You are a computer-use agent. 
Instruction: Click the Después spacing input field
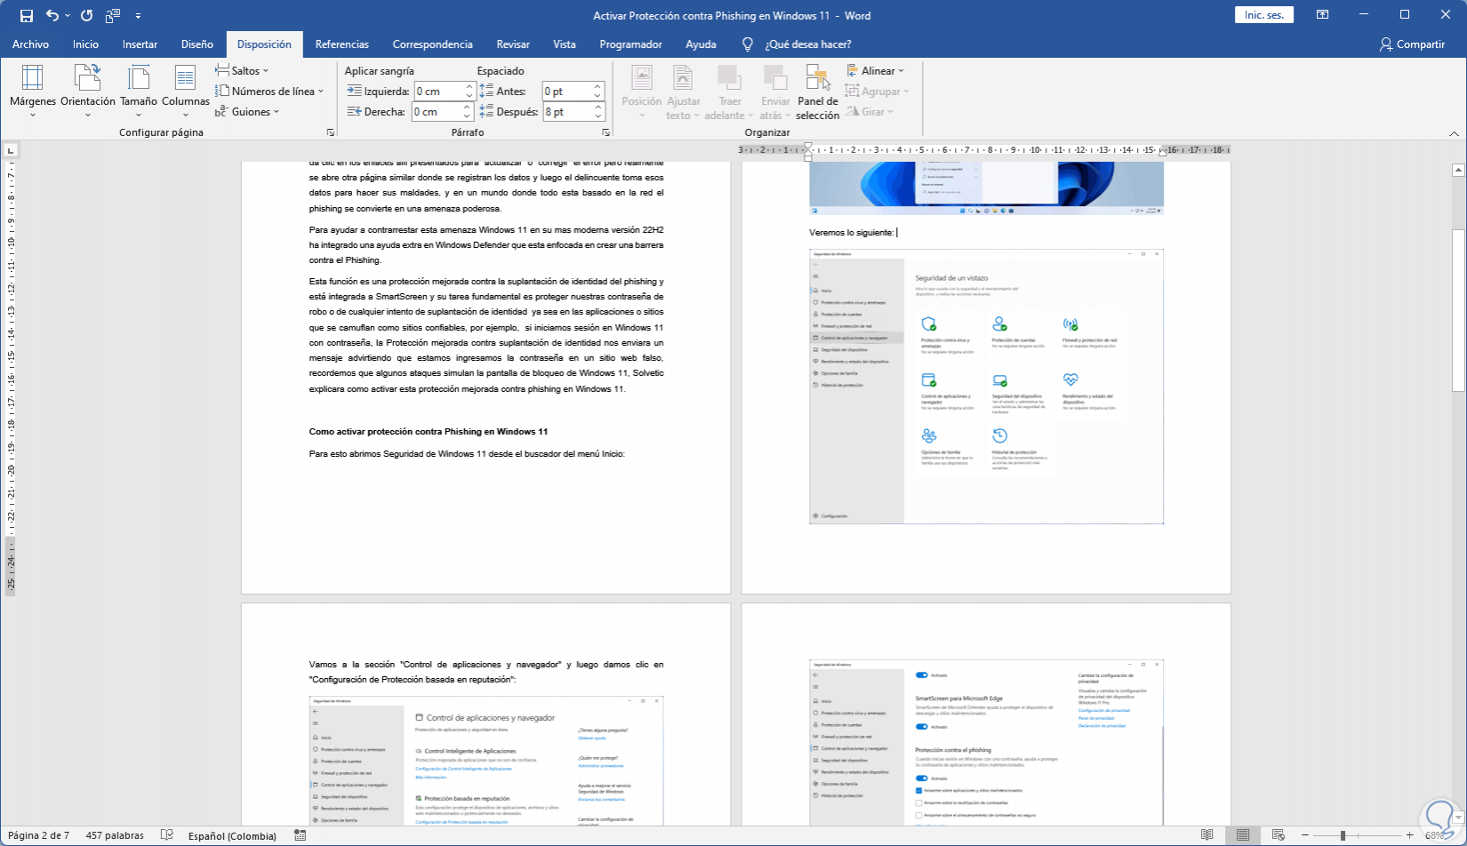pyautogui.click(x=567, y=112)
